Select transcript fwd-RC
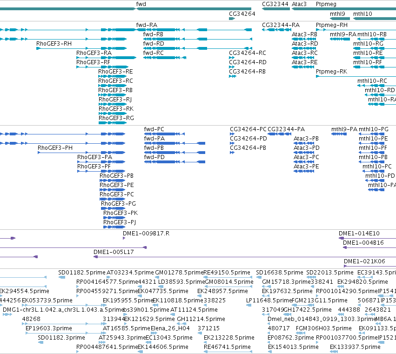 click(165, 58)
